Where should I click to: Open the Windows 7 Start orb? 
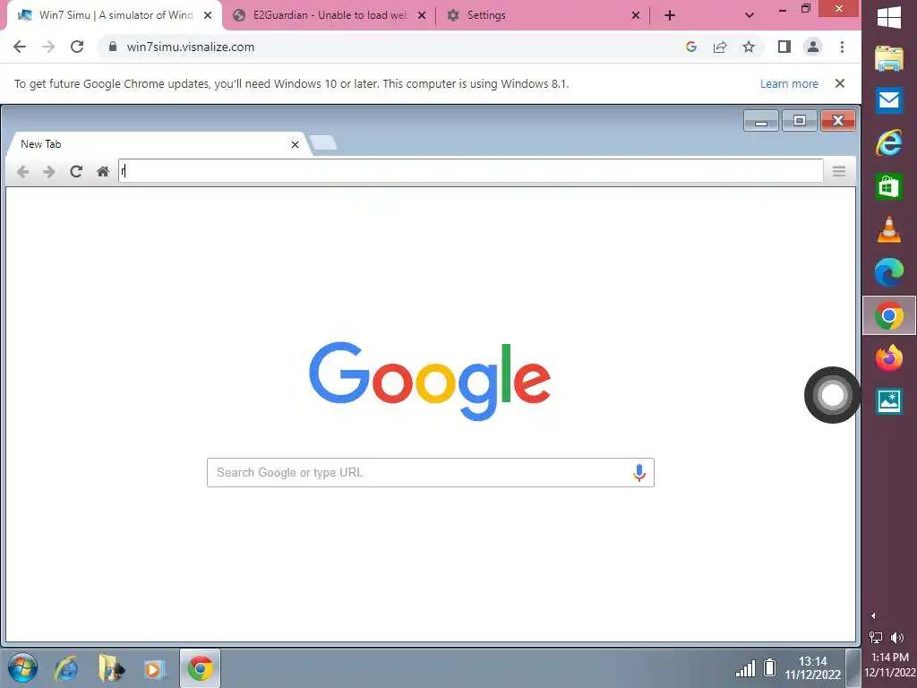pyautogui.click(x=22, y=668)
